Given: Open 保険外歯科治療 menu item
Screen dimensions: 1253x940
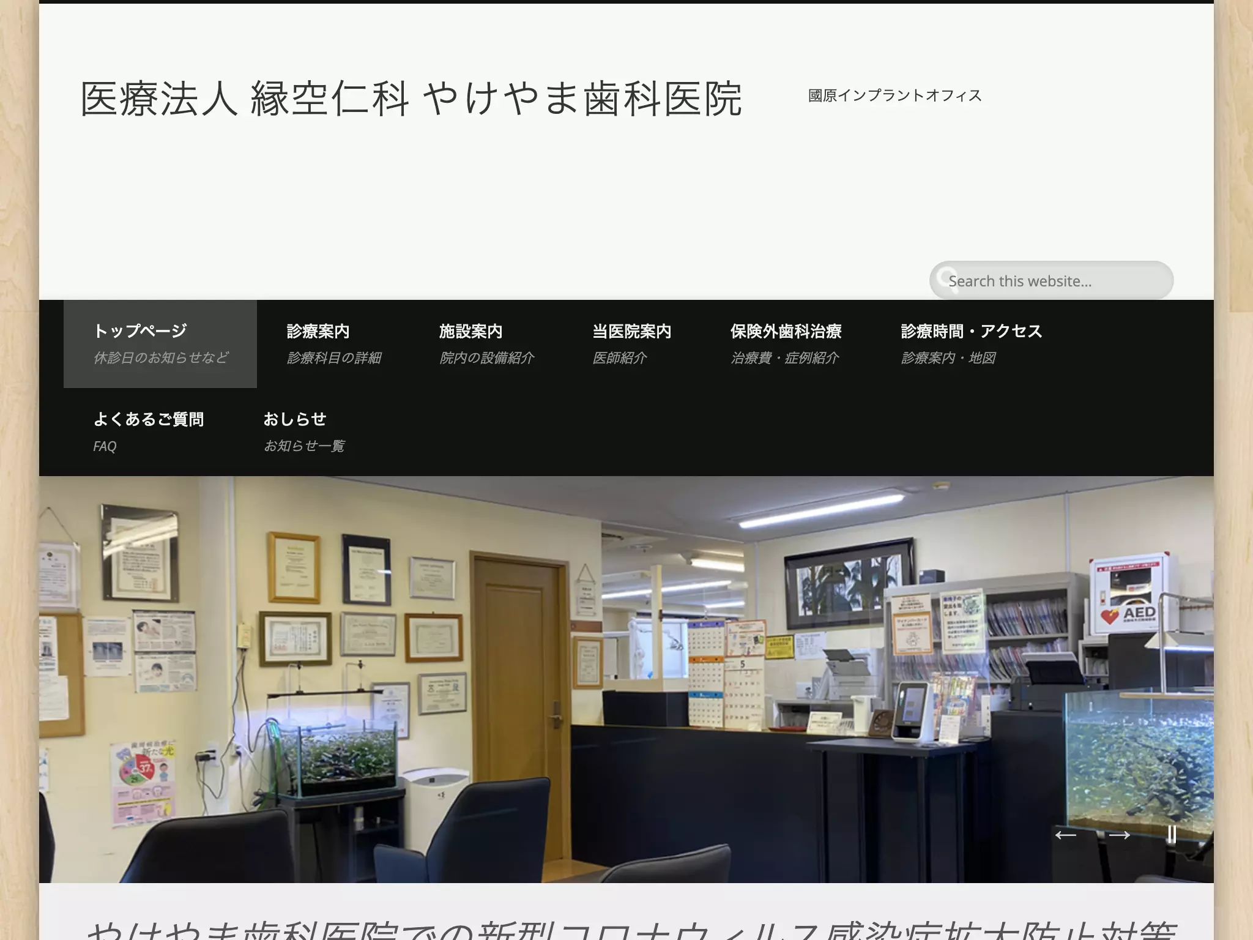Looking at the screenshot, I should click(786, 344).
